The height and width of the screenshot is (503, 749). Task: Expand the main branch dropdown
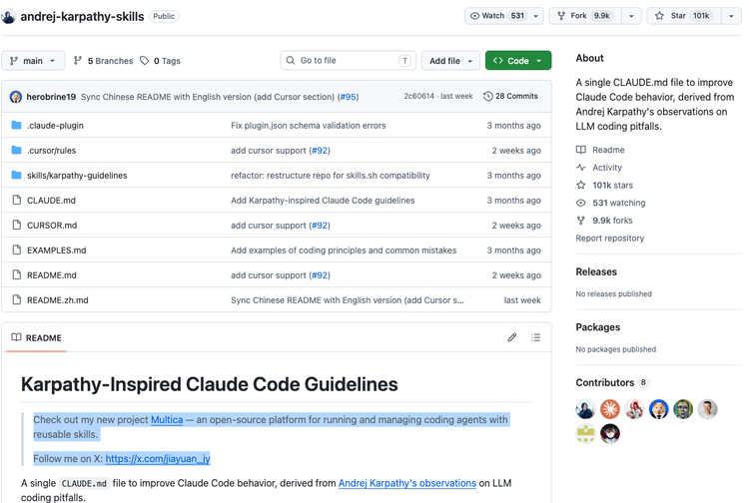[x=33, y=61]
